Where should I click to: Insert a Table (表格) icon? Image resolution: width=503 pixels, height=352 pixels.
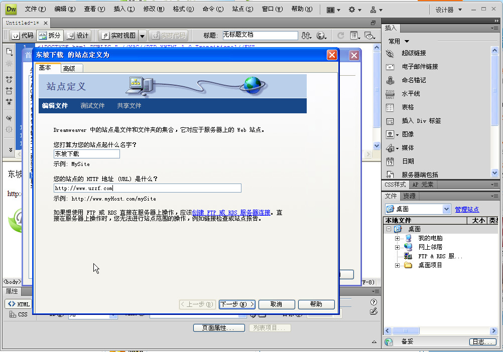point(390,107)
